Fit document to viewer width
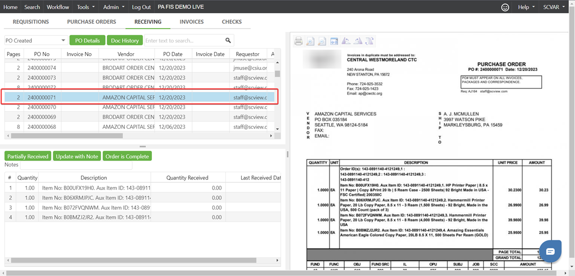 click(334, 41)
